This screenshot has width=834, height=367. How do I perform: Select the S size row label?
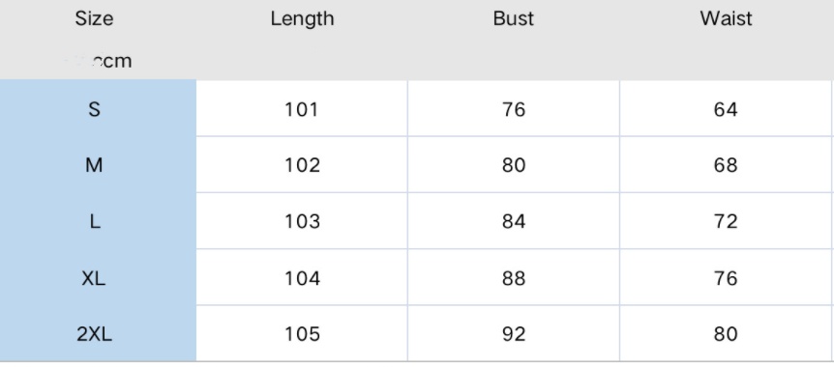(94, 109)
